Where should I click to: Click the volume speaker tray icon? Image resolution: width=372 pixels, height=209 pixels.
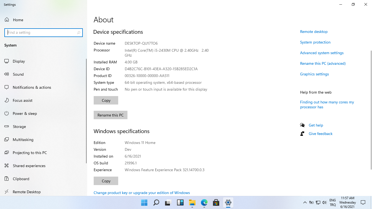(x=324, y=202)
